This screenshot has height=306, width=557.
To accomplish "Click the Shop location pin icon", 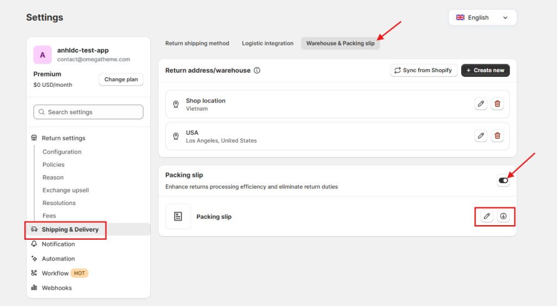I will pyautogui.click(x=176, y=104).
